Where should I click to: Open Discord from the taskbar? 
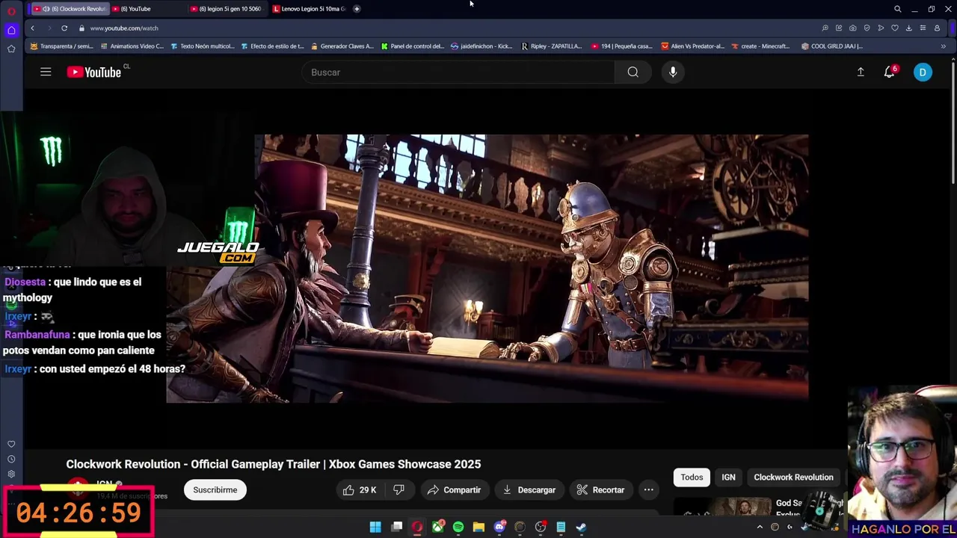coord(499,527)
